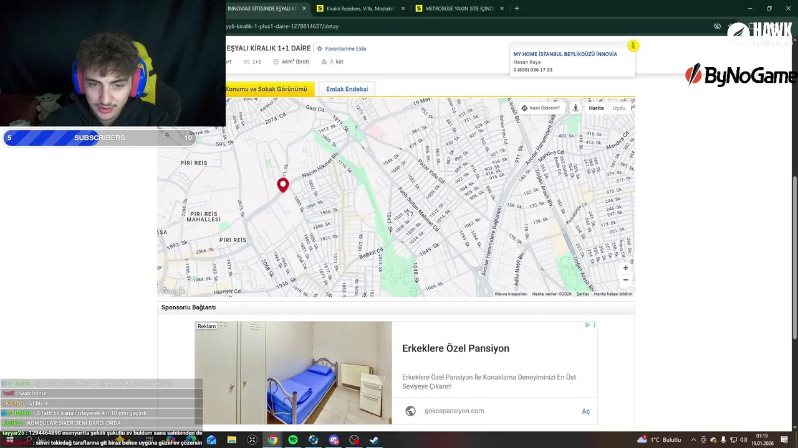Viewport: 798px width, 448px height.
Task: Add the listing via Favorilerime Ekle link
Action: point(345,49)
